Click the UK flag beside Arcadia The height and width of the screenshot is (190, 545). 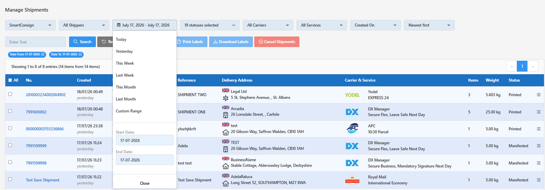226,107
